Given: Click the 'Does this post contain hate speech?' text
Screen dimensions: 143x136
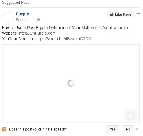Looking at the screenshot, I should coord(38,129).
